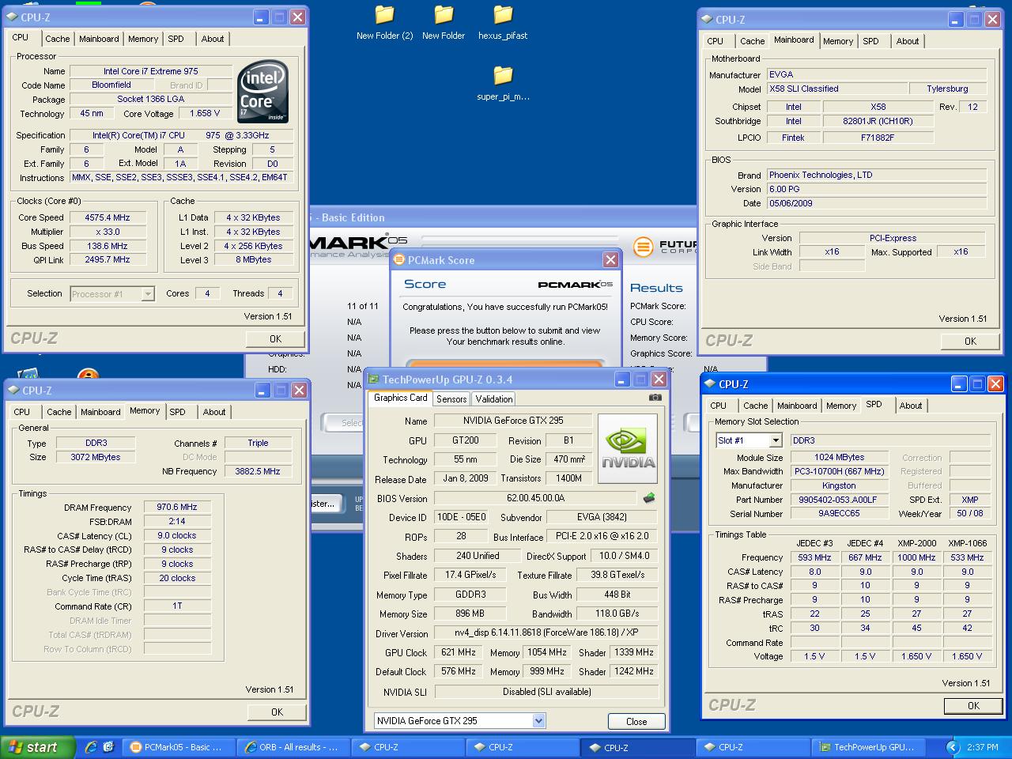1012x759 pixels.
Task: Select Memory tab in SPD CPU-Z window
Action: pyautogui.click(x=841, y=406)
